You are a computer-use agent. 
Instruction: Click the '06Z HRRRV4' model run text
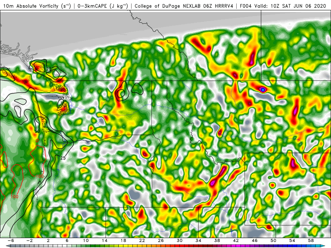(218, 6)
